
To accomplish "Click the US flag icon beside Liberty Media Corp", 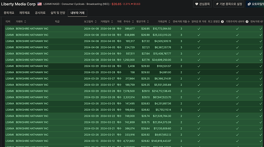I will pyautogui.click(x=39, y=4).
